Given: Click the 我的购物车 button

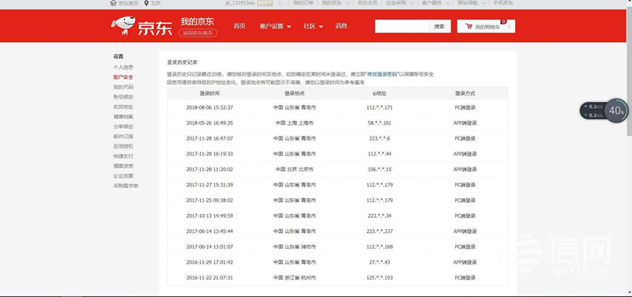Looking at the screenshot, I should click(486, 27).
